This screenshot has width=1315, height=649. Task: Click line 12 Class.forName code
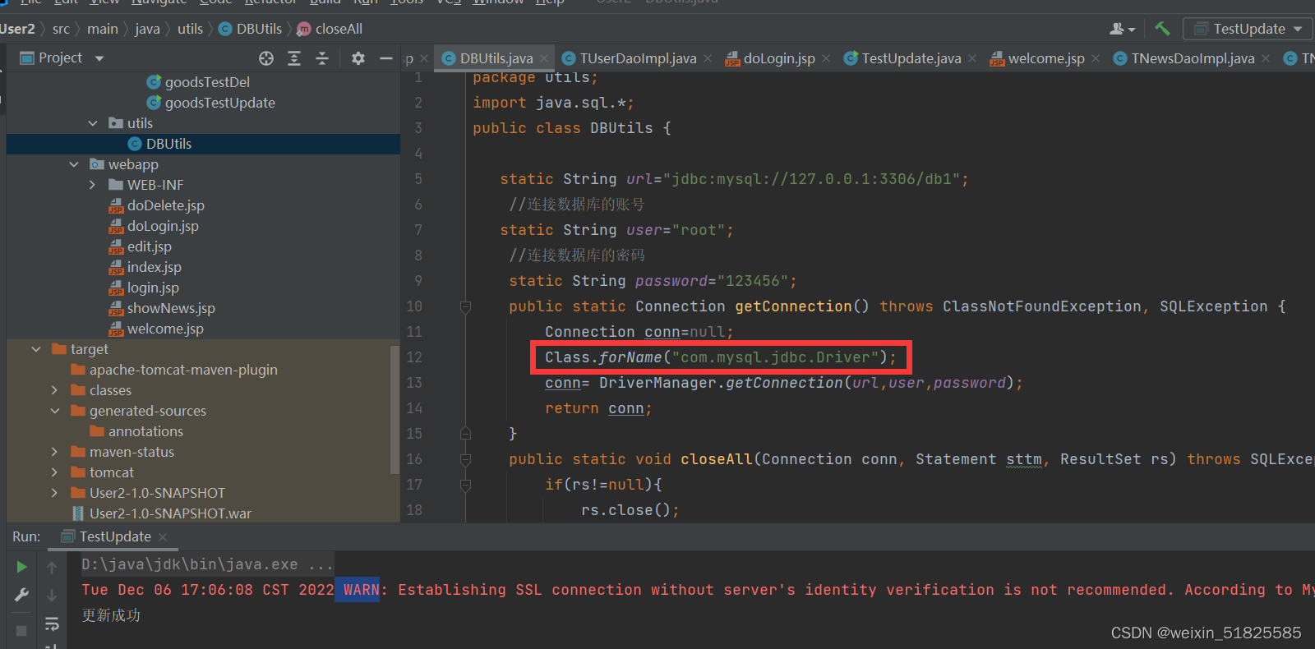721,357
